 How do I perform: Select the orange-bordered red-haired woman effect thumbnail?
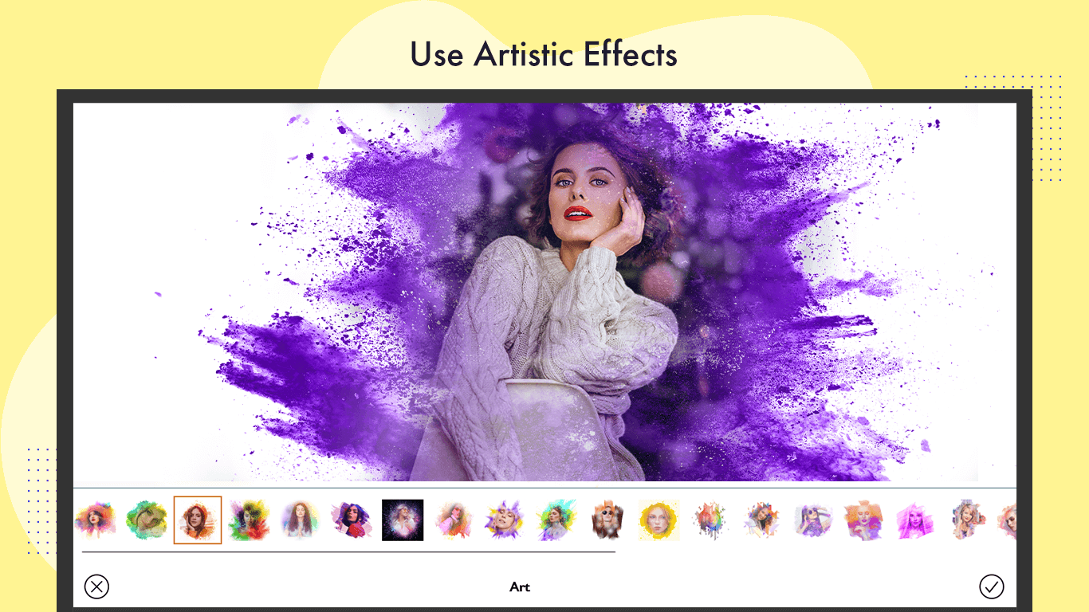tap(198, 520)
